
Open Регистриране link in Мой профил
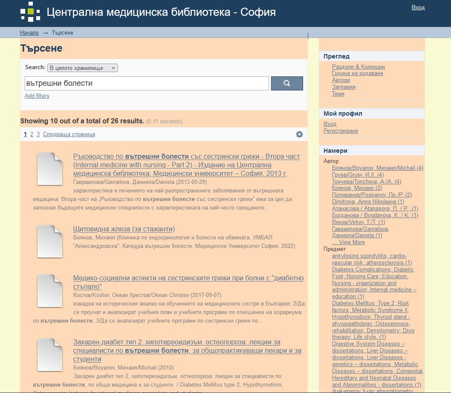(x=341, y=131)
